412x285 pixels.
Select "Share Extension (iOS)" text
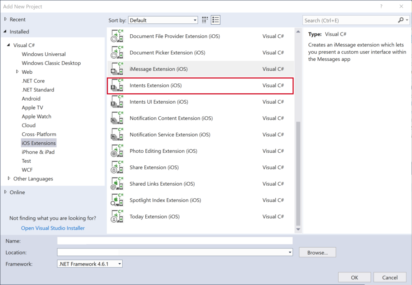[x=154, y=167]
